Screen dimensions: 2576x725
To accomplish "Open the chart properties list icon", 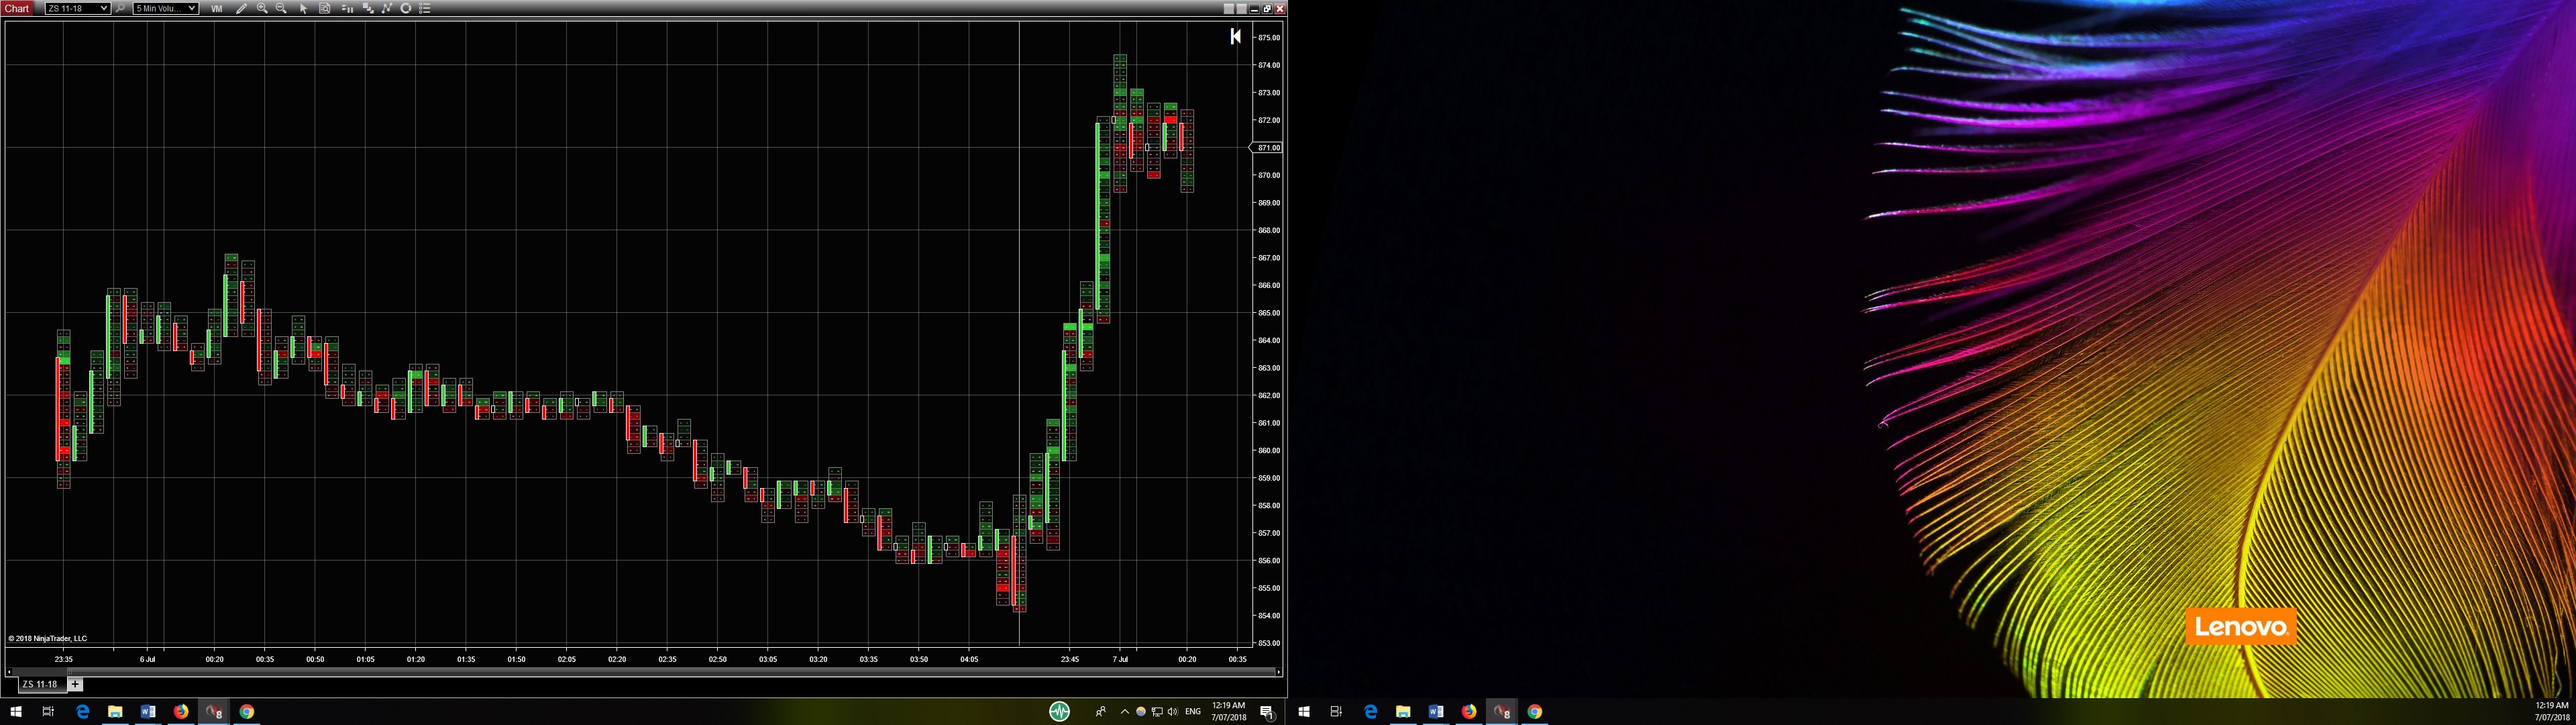I will (x=425, y=8).
